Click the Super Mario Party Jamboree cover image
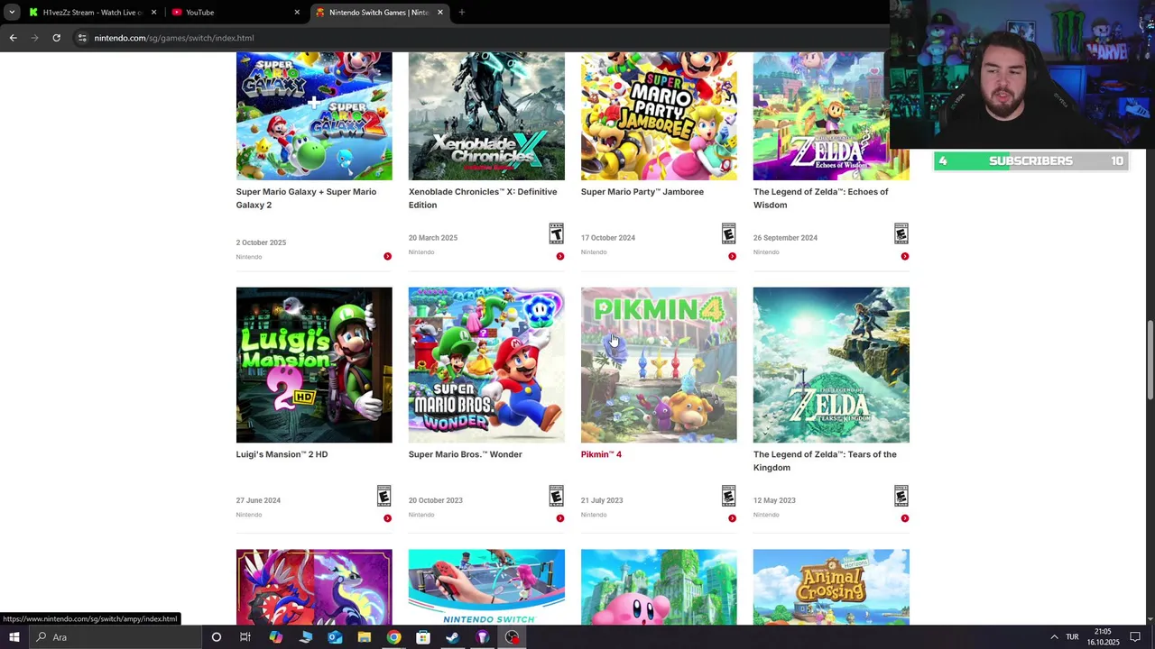The height and width of the screenshot is (649, 1155). coord(659,115)
